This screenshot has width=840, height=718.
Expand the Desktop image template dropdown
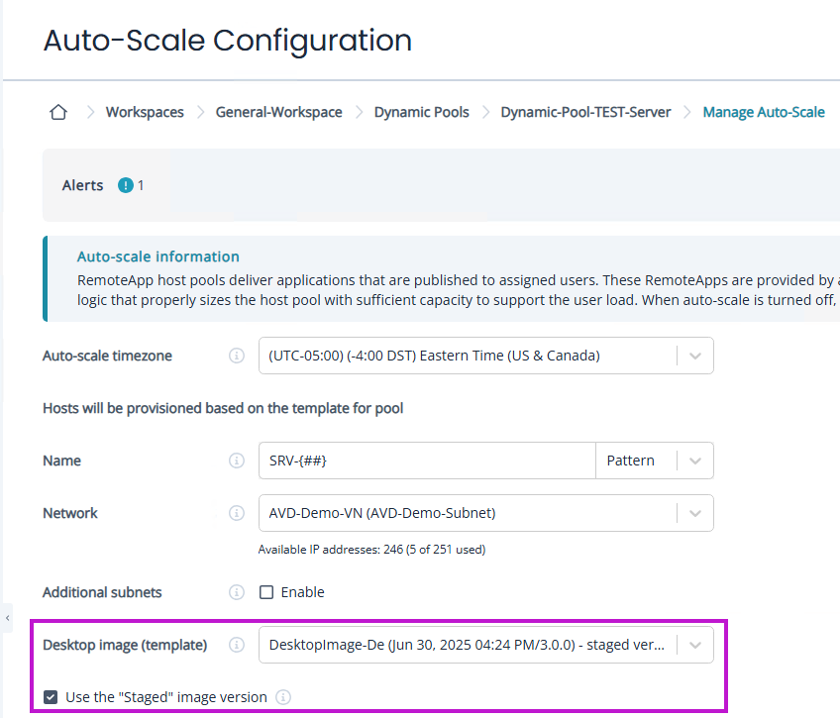tap(695, 645)
